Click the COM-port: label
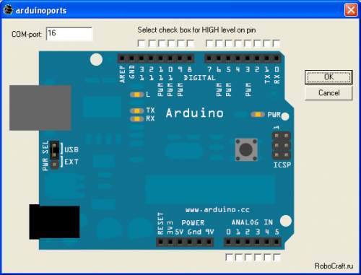The width and height of the screenshot is (361, 275). pyautogui.click(x=27, y=35)
